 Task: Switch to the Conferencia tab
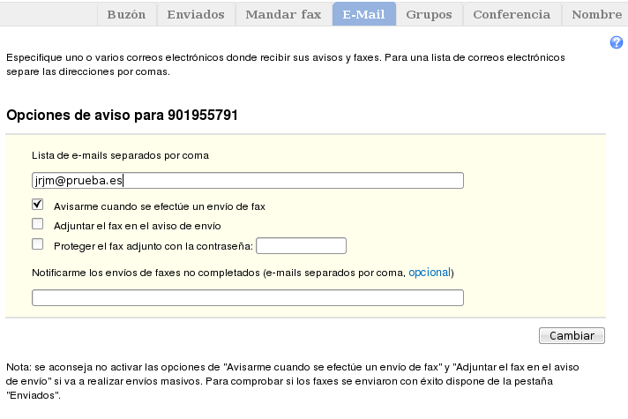coord(512,14)
